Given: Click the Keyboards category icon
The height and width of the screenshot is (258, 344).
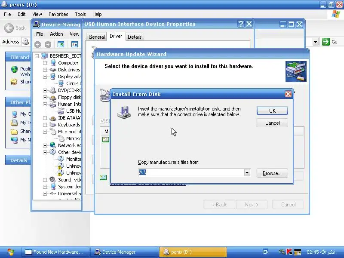Looking at the screenshot, I should (x=52, y=125).
